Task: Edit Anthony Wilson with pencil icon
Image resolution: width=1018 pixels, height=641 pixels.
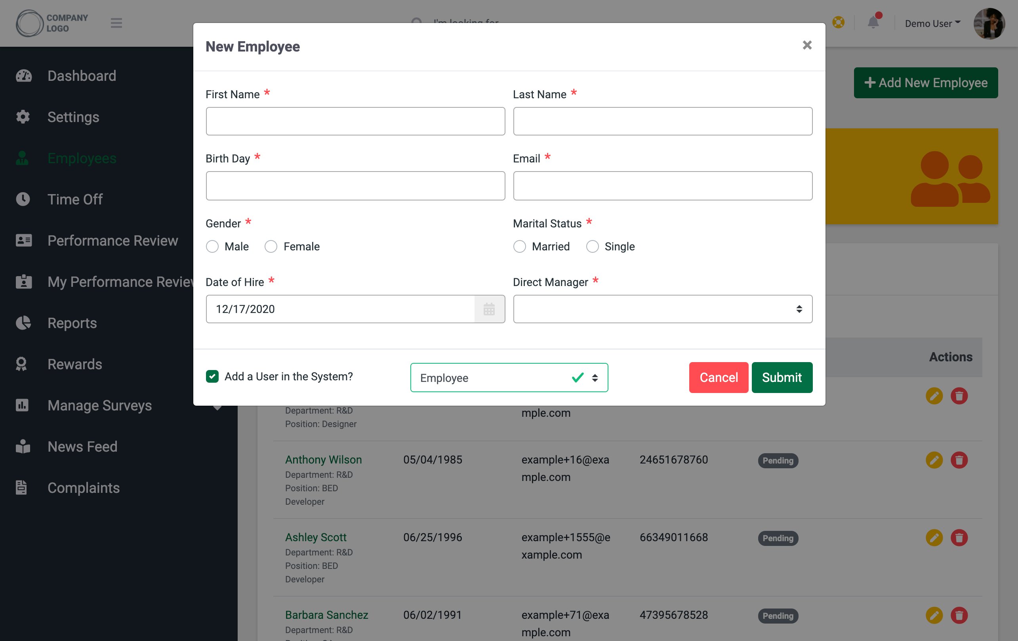Action: click(934, 460)
